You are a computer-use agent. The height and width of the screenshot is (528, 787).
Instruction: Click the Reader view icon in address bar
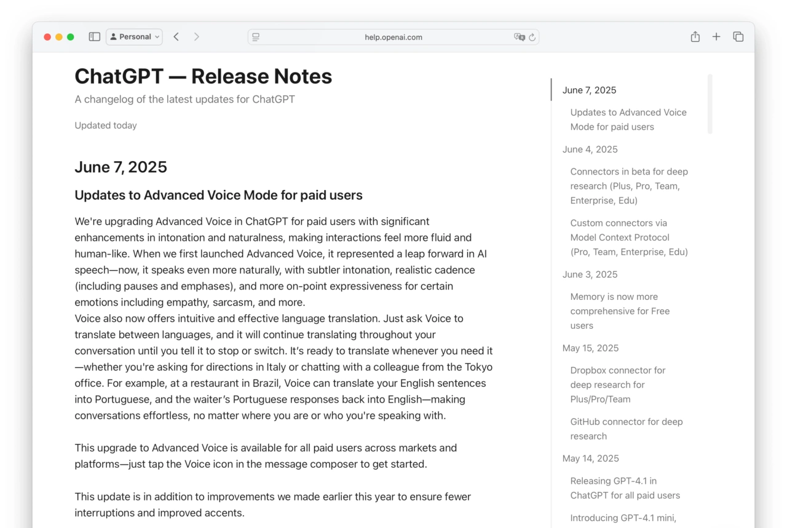256,37
